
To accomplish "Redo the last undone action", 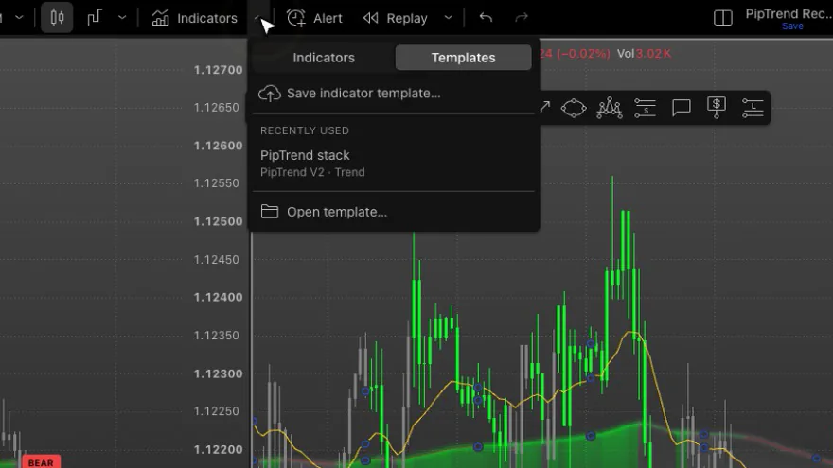I will click(x=522, y=18).
